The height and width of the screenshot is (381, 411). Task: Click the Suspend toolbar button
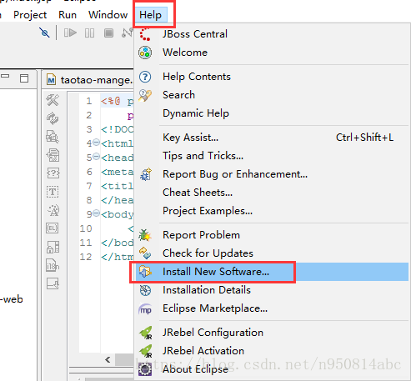(x=89, y=33)
